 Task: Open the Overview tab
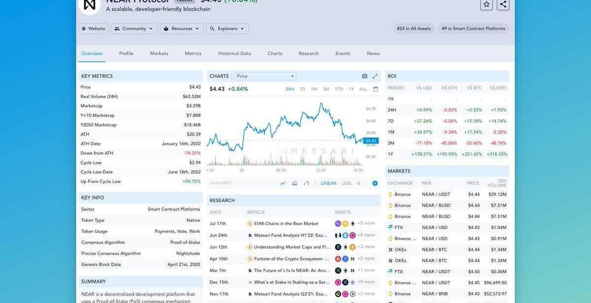92,53
